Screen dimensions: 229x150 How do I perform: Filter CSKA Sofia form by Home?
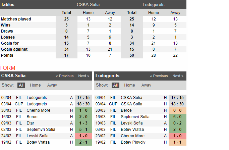(35, 85)
